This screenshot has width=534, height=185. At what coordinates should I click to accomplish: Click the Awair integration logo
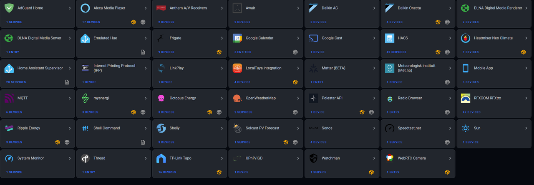pos(237,8)
